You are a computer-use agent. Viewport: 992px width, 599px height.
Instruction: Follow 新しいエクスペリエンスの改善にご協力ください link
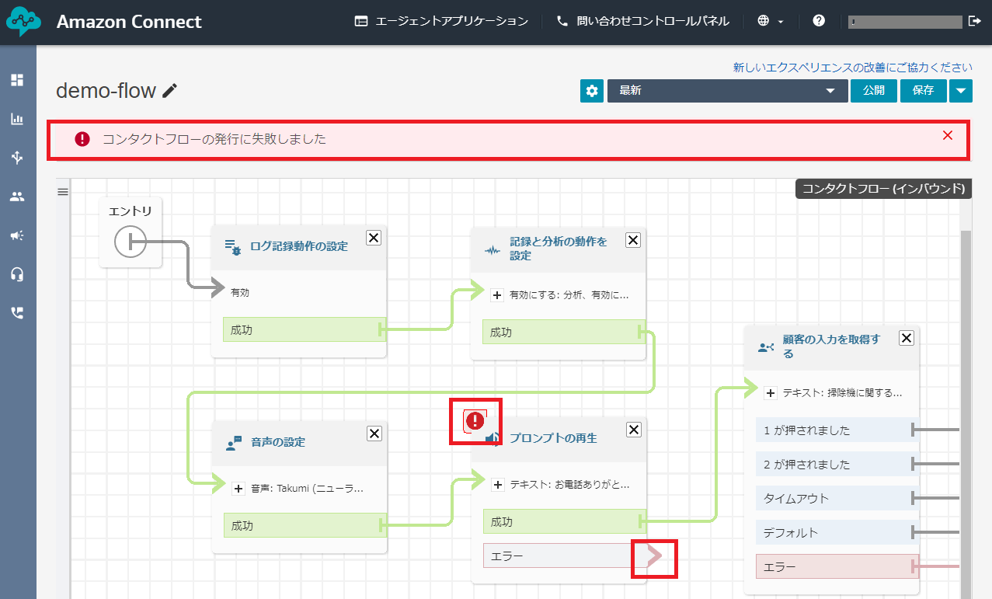853,68
